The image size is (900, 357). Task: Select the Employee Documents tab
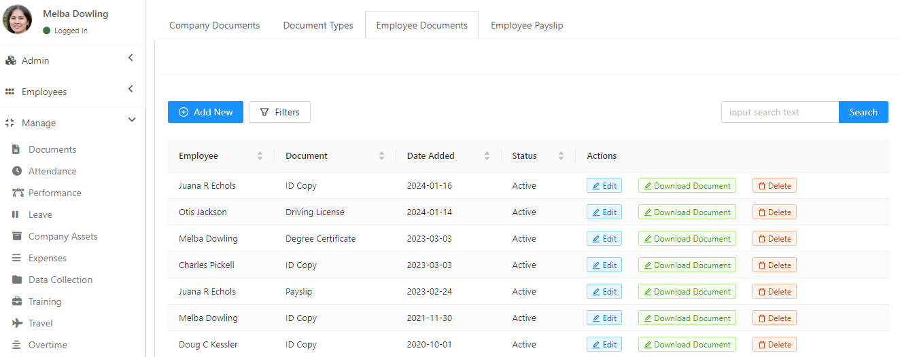(x=422, y=25)
